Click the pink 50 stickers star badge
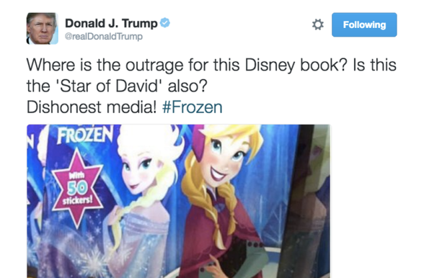The height and width of the screenshot is (278, 424). click(x=77, y=188)
